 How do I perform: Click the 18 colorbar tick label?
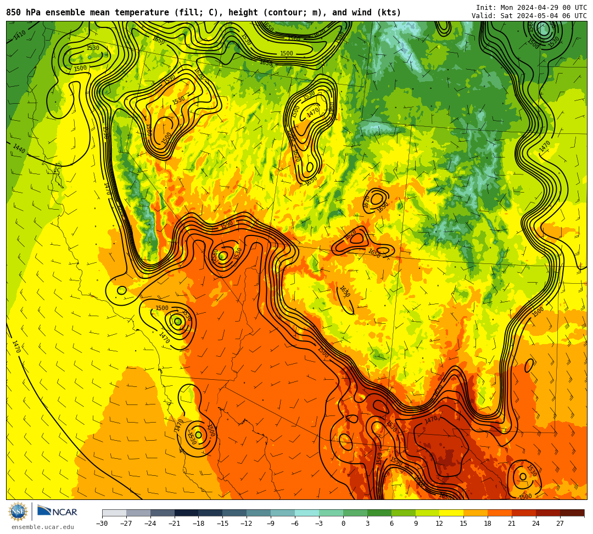coord(488,524)
